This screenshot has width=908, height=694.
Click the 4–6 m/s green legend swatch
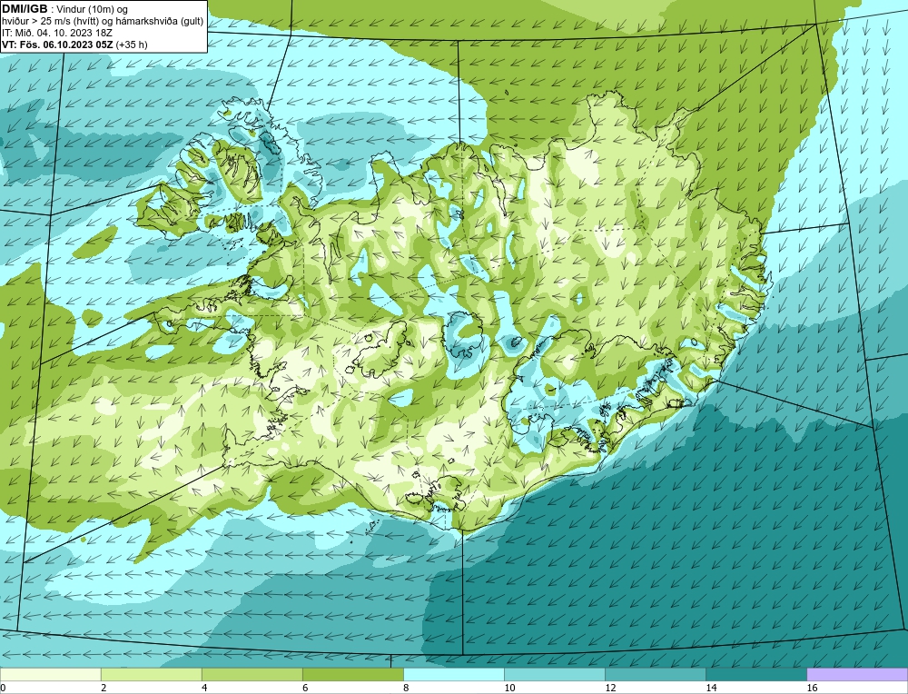coord(252,674)
